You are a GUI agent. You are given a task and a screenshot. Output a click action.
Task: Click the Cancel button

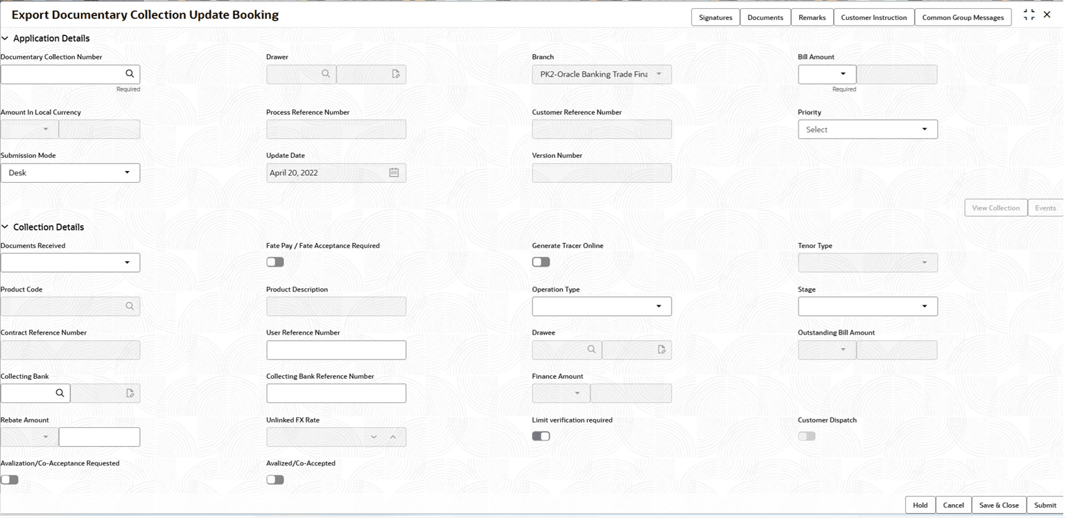coord(953,505)
